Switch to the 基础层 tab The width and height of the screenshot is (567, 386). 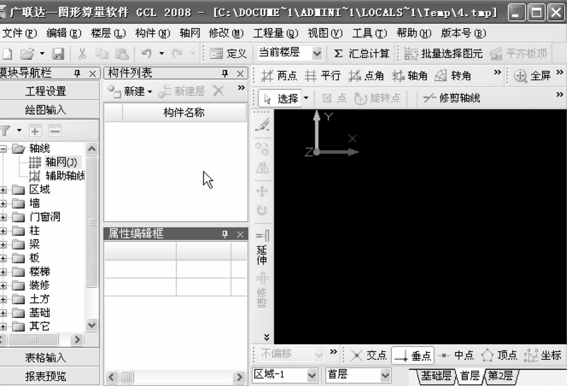[x=436, y=376]
